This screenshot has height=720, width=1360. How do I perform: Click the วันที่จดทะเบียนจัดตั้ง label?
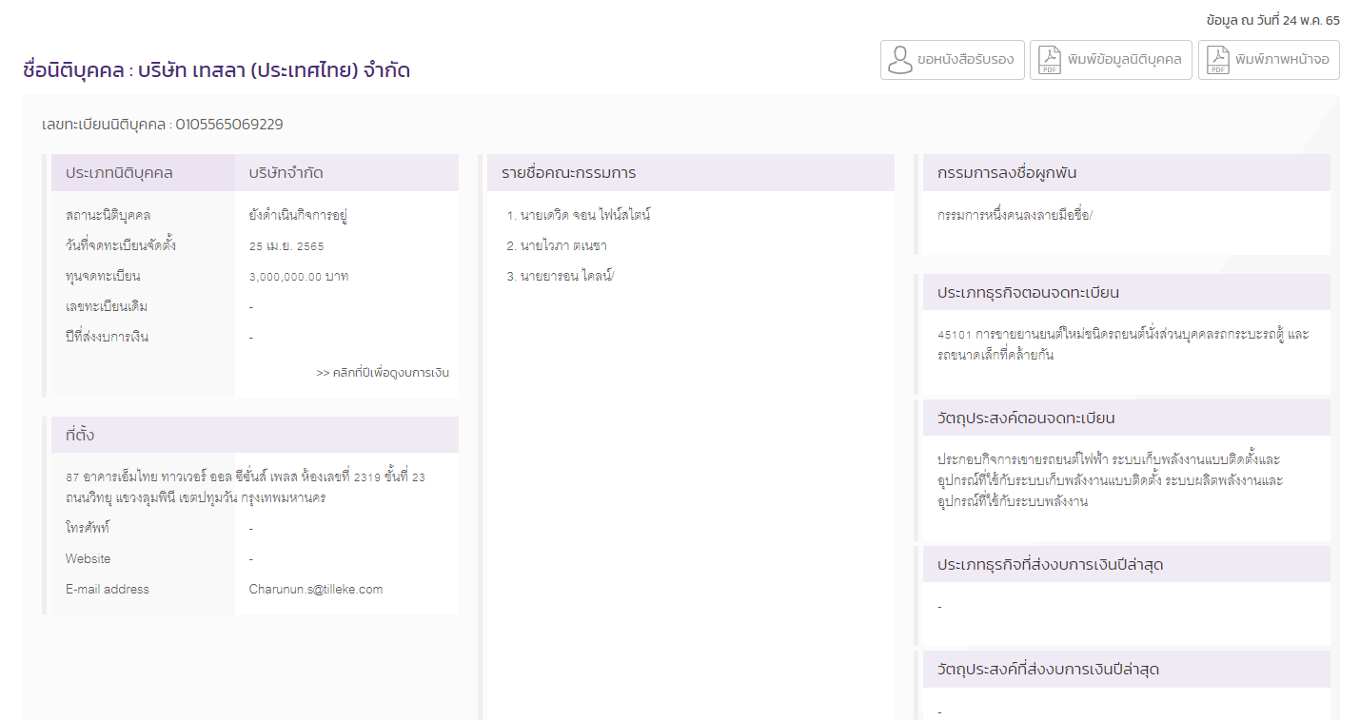point(121,245)
